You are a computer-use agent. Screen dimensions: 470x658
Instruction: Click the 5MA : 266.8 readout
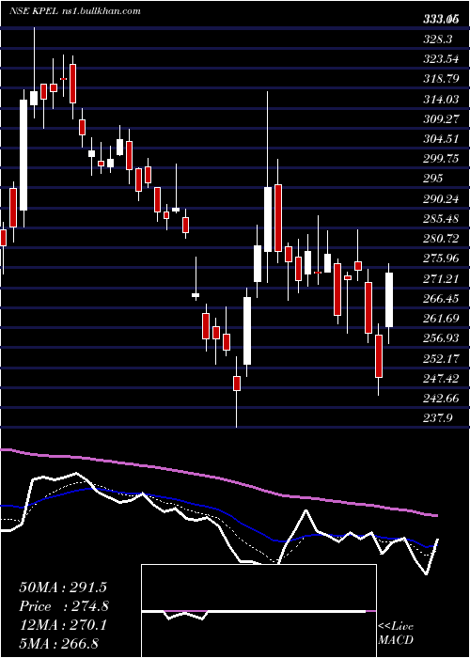coord(58,643)
